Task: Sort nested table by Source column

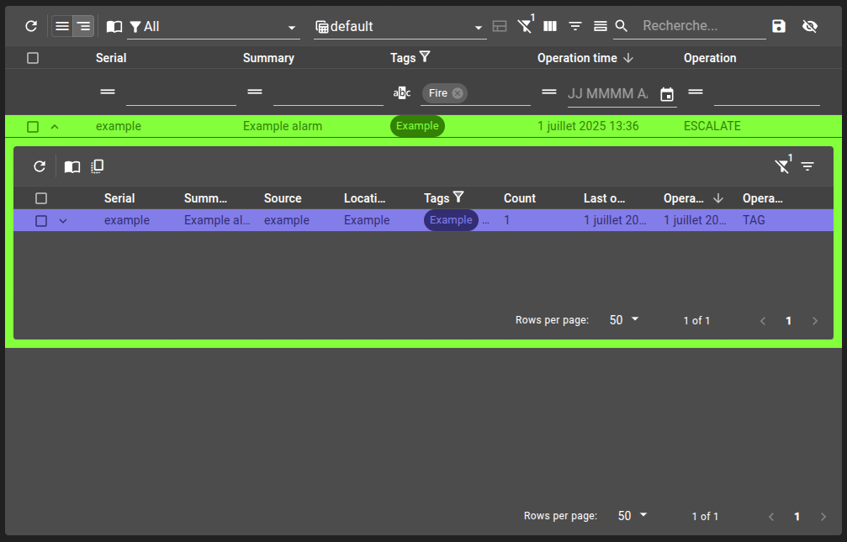Action: pyautogui.click(x=283, y=198)
